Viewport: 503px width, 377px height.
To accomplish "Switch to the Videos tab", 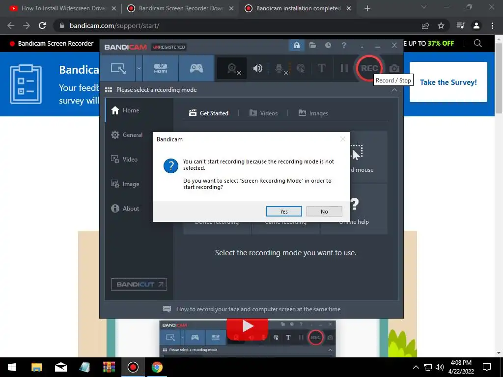I will (263, 113).
